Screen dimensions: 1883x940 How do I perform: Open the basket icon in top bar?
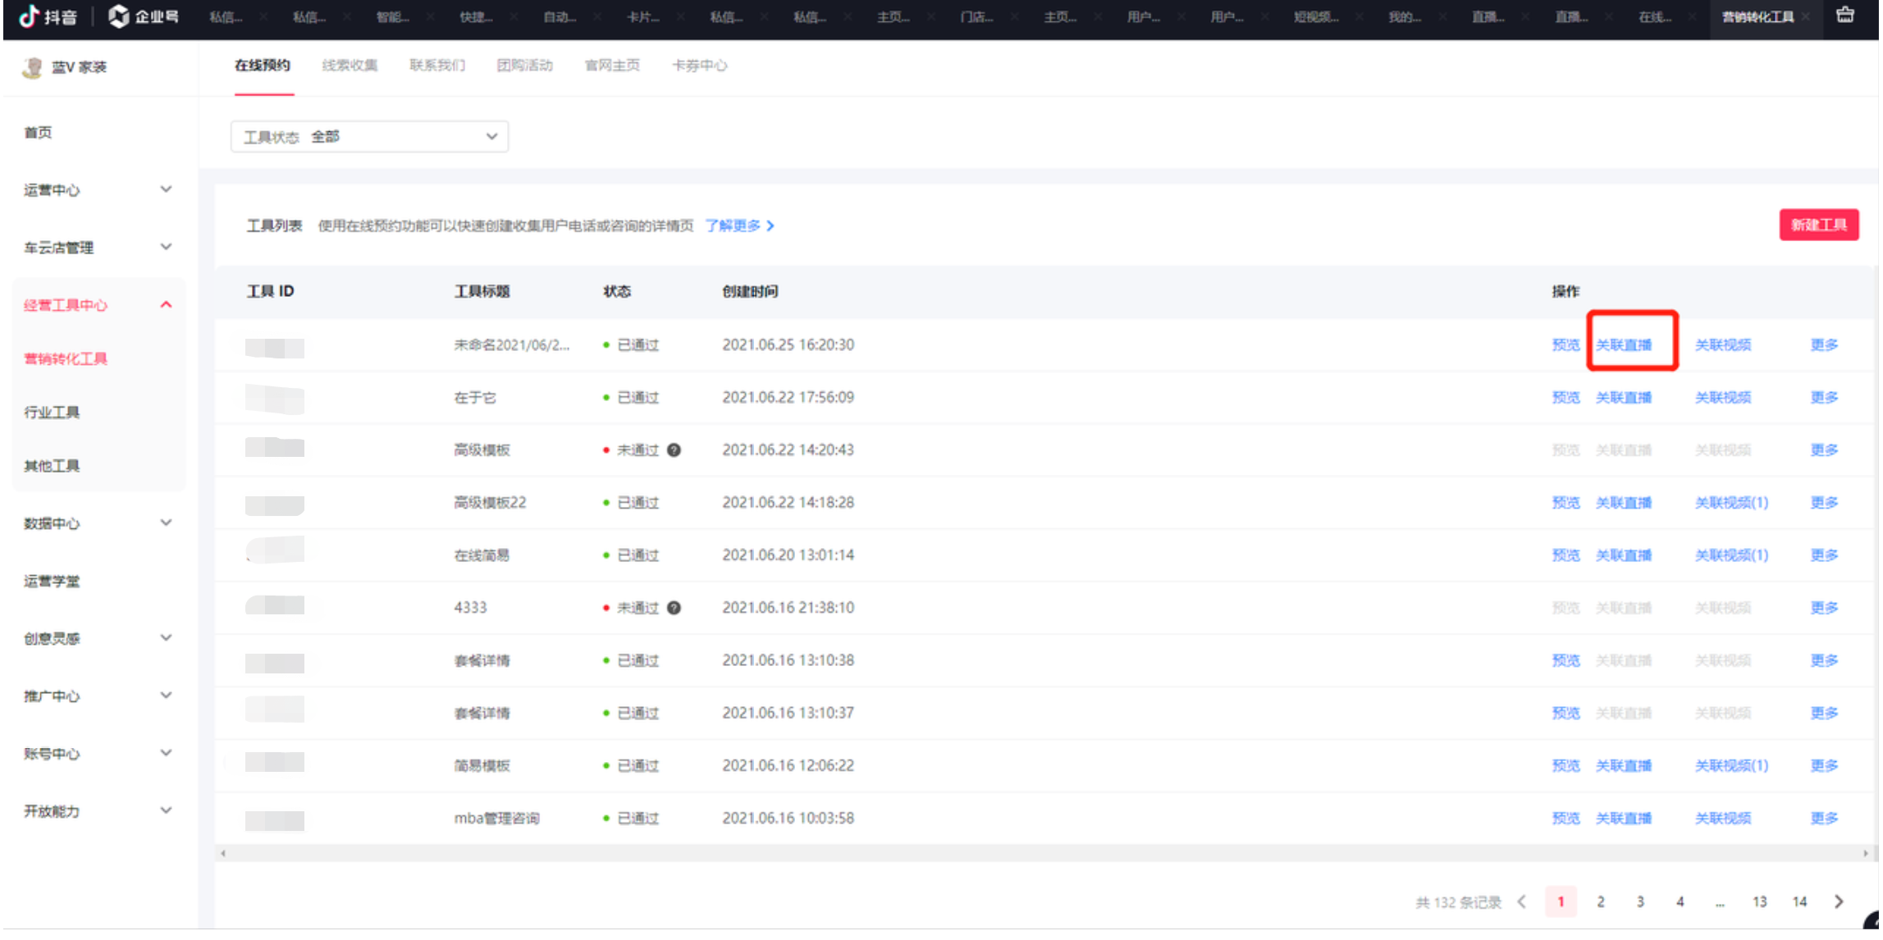[x=1844, y=15]
